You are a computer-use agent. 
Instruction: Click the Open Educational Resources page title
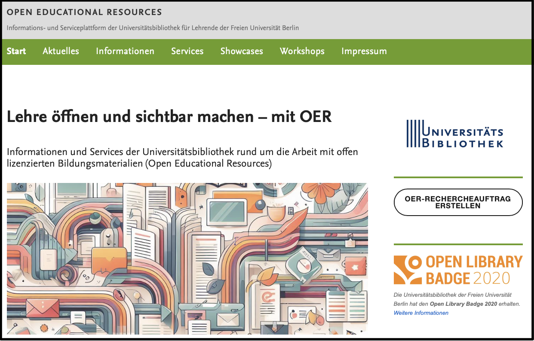click(x=84, y=12)
